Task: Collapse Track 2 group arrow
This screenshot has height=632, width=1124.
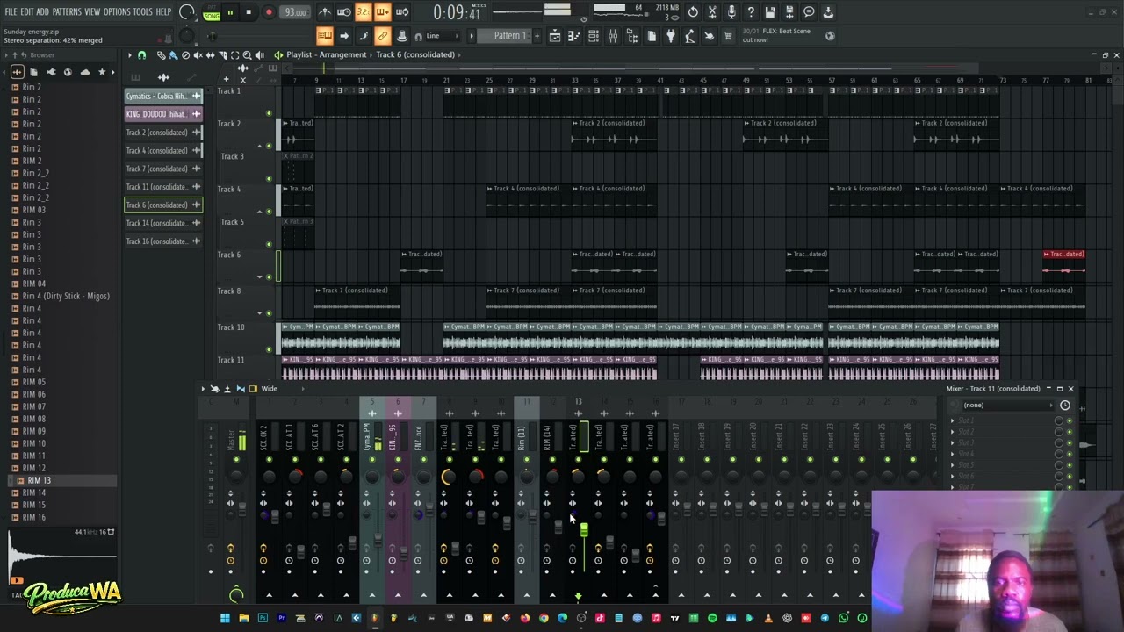Action: 260,146
